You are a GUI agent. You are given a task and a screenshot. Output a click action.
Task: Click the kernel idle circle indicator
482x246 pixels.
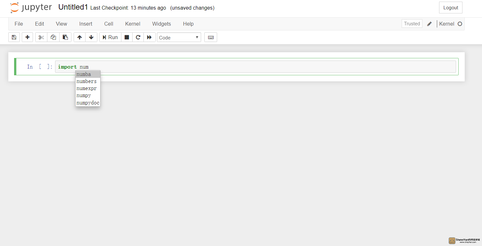click(x=460, y=24)
